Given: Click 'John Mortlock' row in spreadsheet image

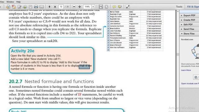Looking at the screenshot, I should (135, 24).
